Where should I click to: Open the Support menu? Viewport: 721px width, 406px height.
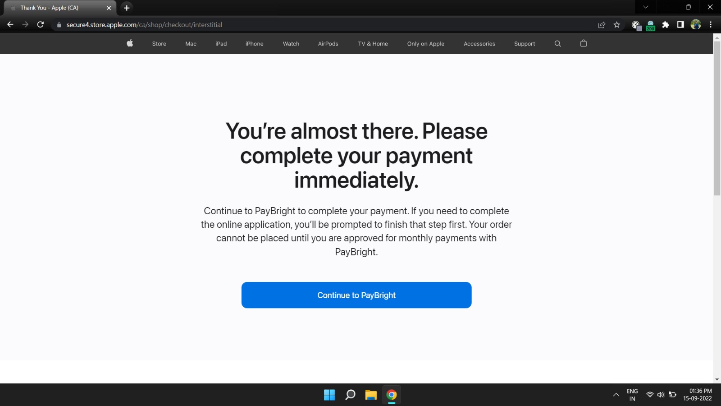click(525, 44)
